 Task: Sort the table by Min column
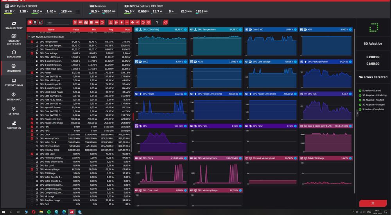(x=94, y=29)
